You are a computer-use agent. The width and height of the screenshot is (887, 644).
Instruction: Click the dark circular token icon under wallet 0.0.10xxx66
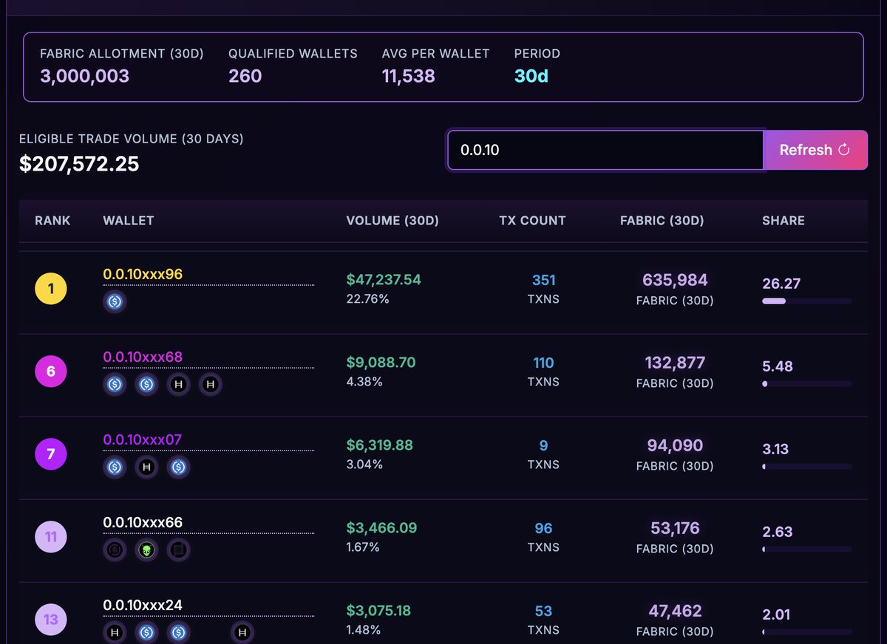click(115, 549)
